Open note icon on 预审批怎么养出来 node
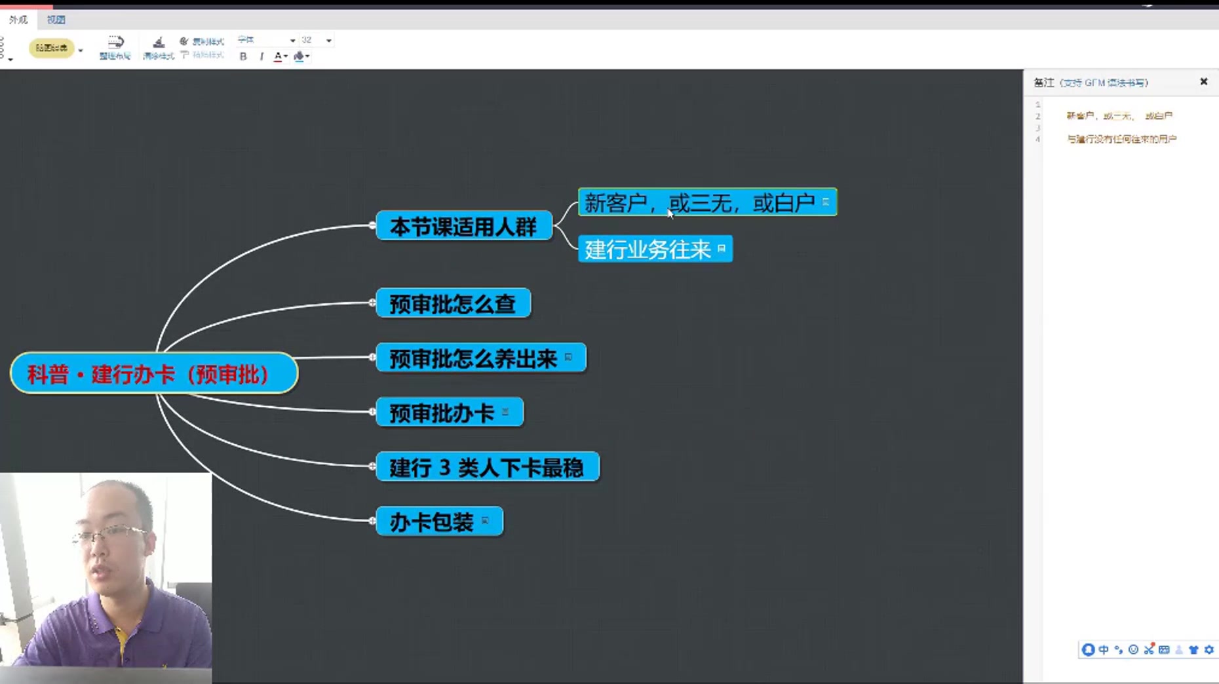The height and width of the screenshot is (684, 1219). 568,357
